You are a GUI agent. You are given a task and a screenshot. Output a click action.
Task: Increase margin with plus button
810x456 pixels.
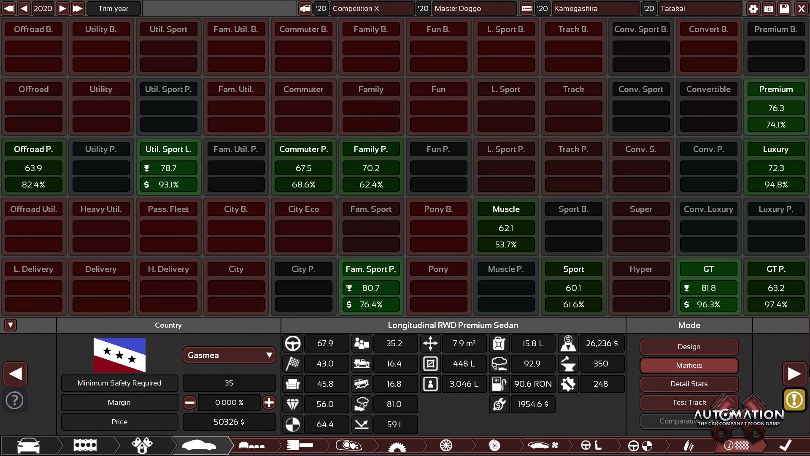coord(269,402)
